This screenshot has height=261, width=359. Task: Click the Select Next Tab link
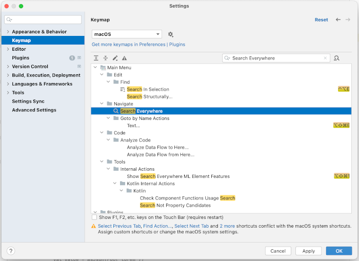tap(192, 226)
